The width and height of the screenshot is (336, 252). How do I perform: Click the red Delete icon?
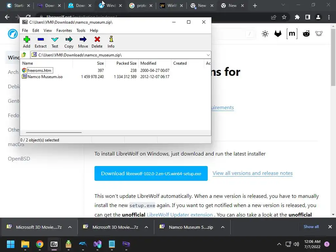tap(97, 42)
